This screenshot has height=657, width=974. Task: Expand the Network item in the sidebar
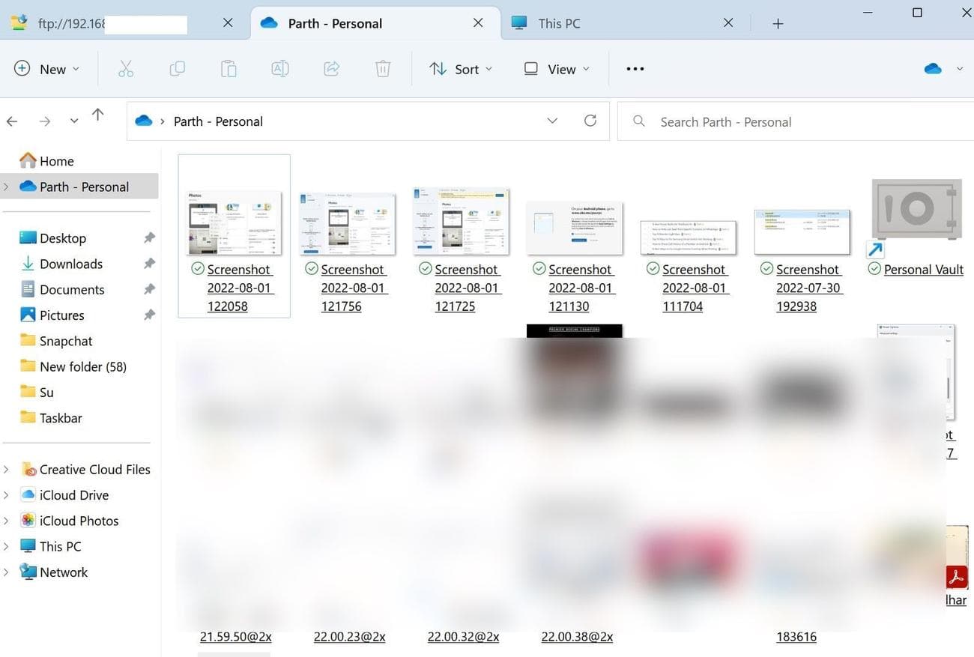pos(6,572)
